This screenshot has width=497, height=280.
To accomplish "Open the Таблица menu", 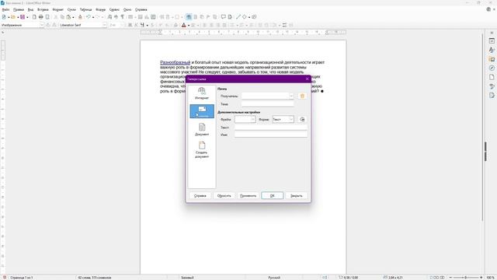I will [x=85, y=10].
